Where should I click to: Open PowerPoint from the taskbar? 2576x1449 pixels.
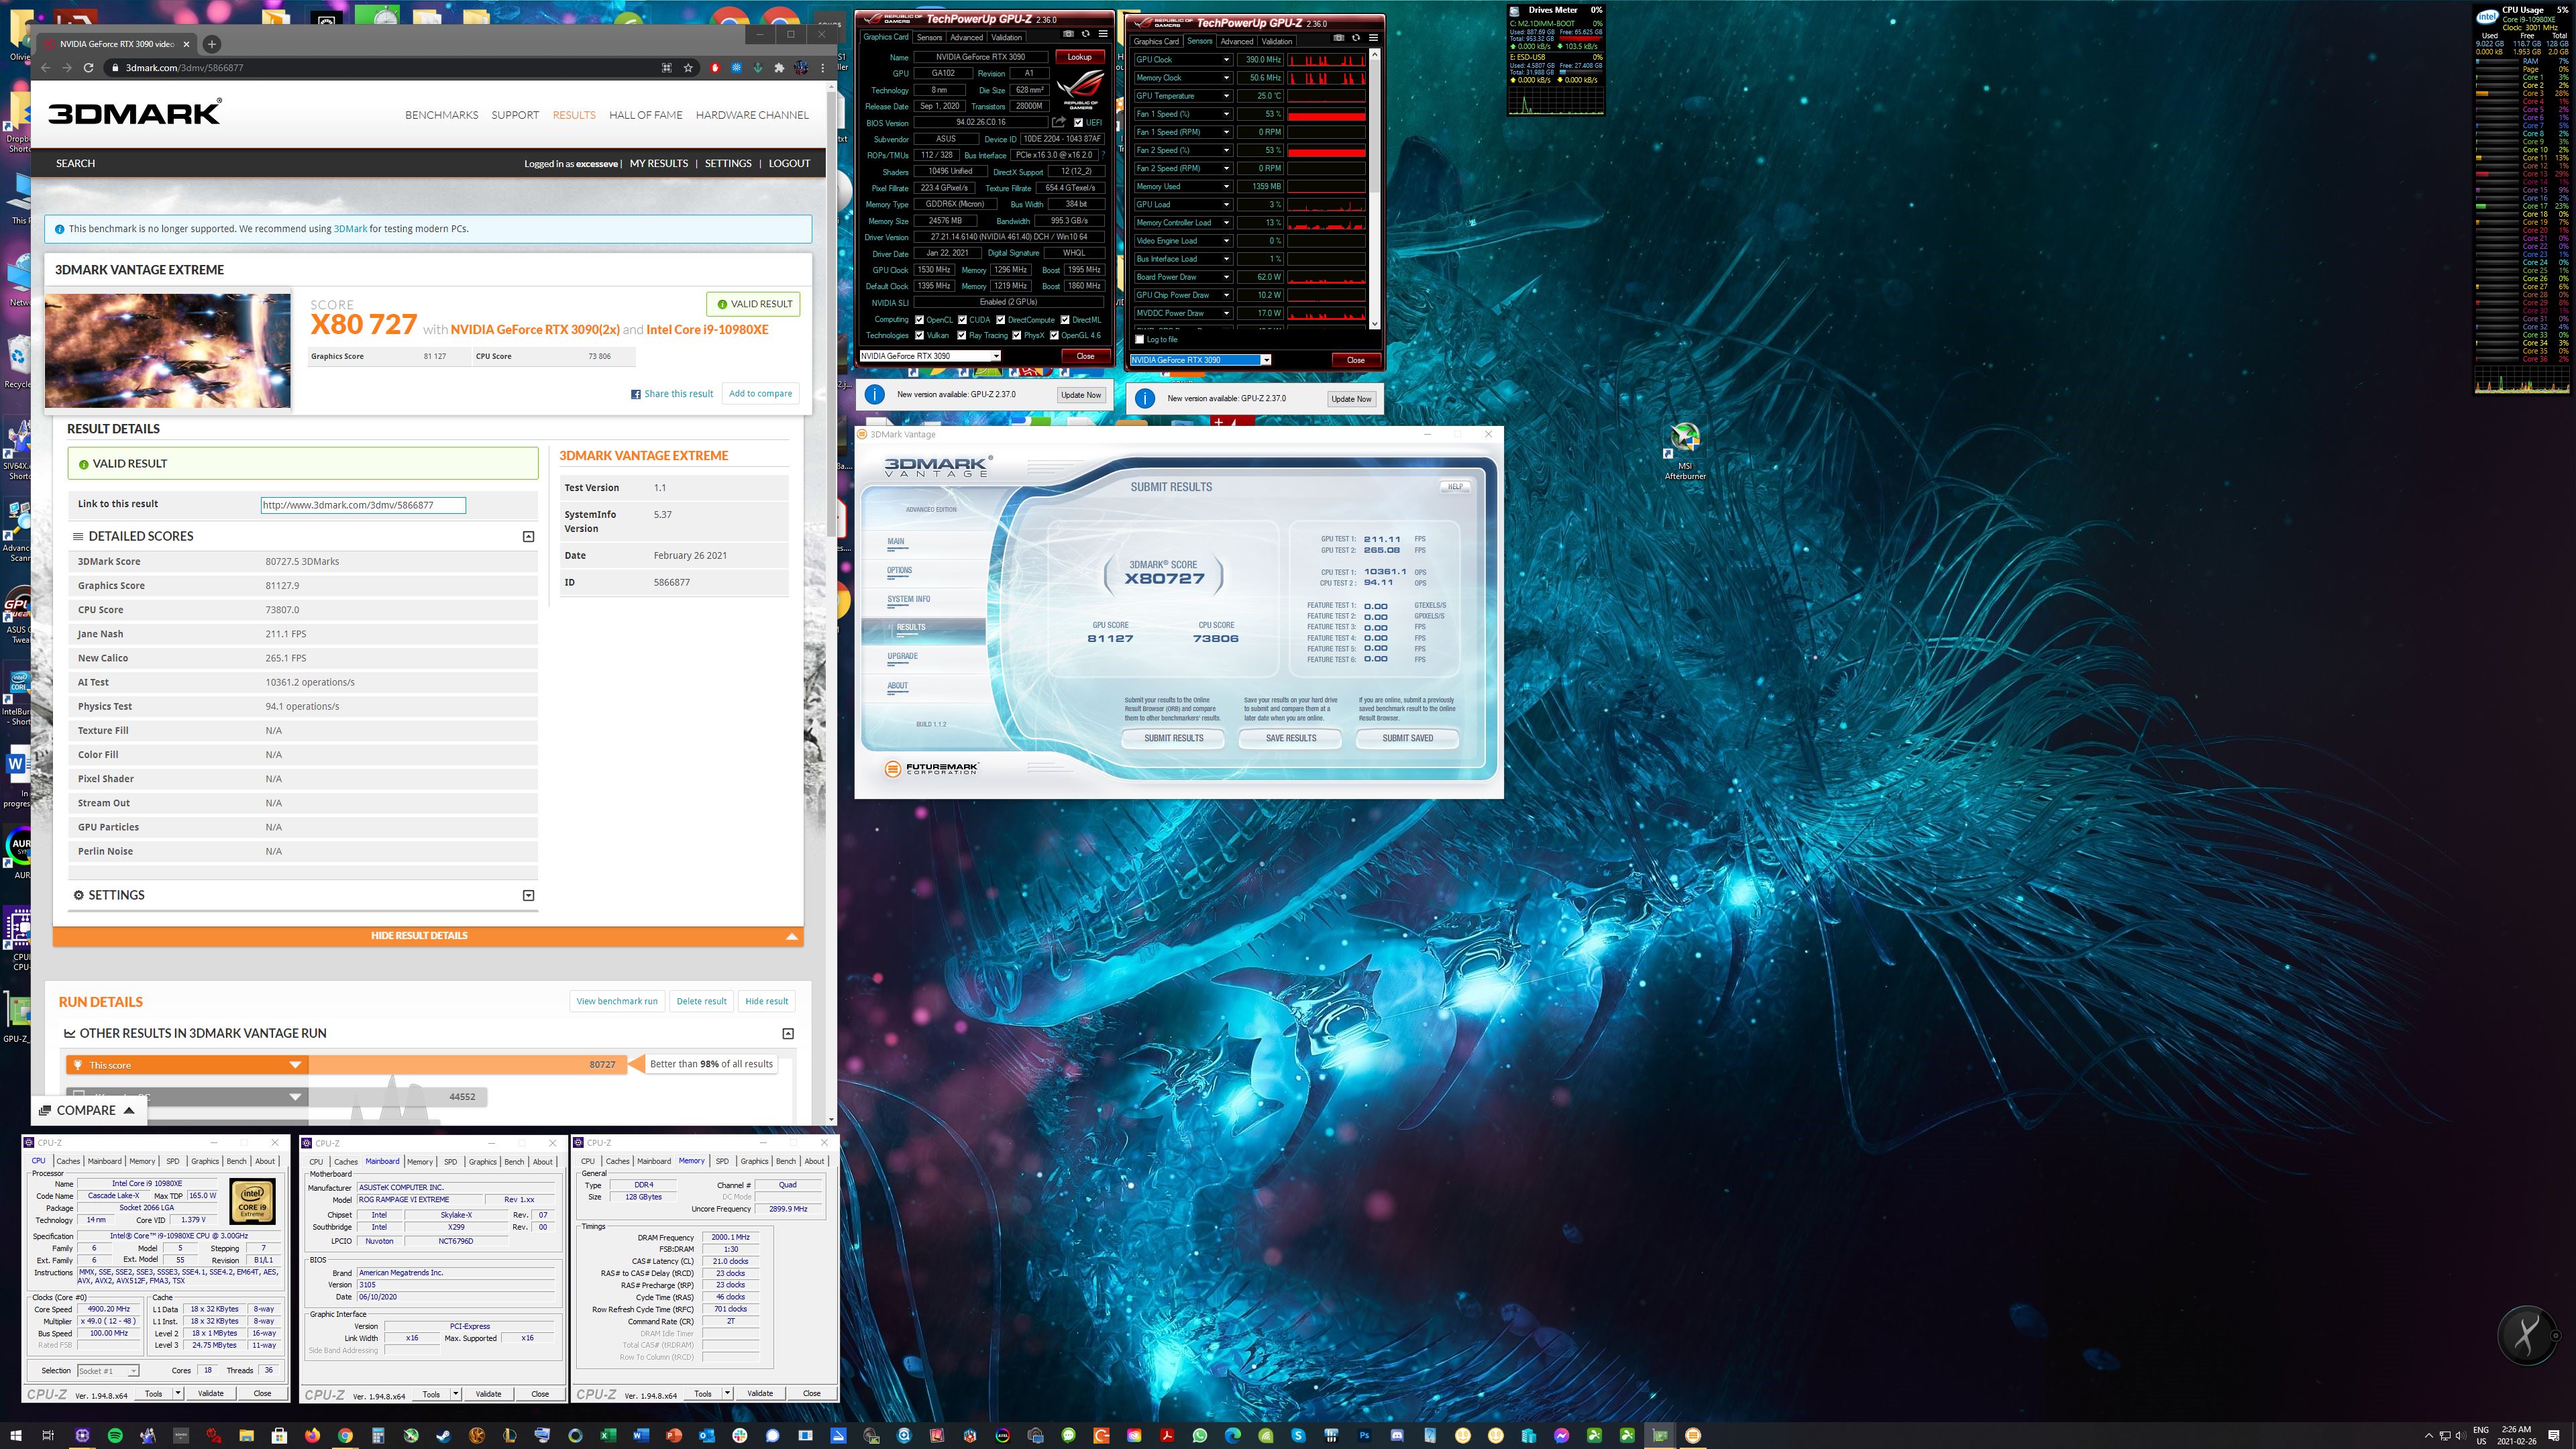pos(673,1435)
